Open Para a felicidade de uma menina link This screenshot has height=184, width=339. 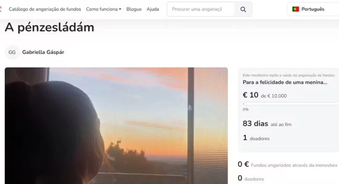click(285, 82)
